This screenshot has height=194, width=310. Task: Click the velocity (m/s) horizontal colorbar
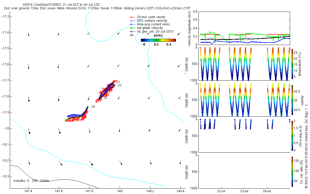(x=158, y=40)
